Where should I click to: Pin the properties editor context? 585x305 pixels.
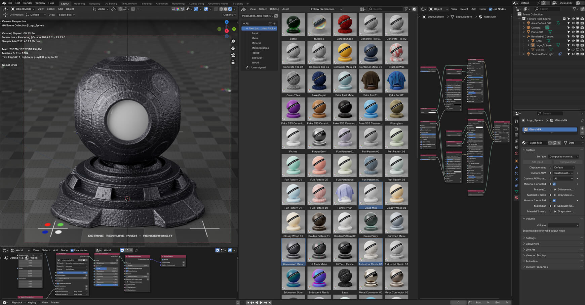click(x=582, y=120)
